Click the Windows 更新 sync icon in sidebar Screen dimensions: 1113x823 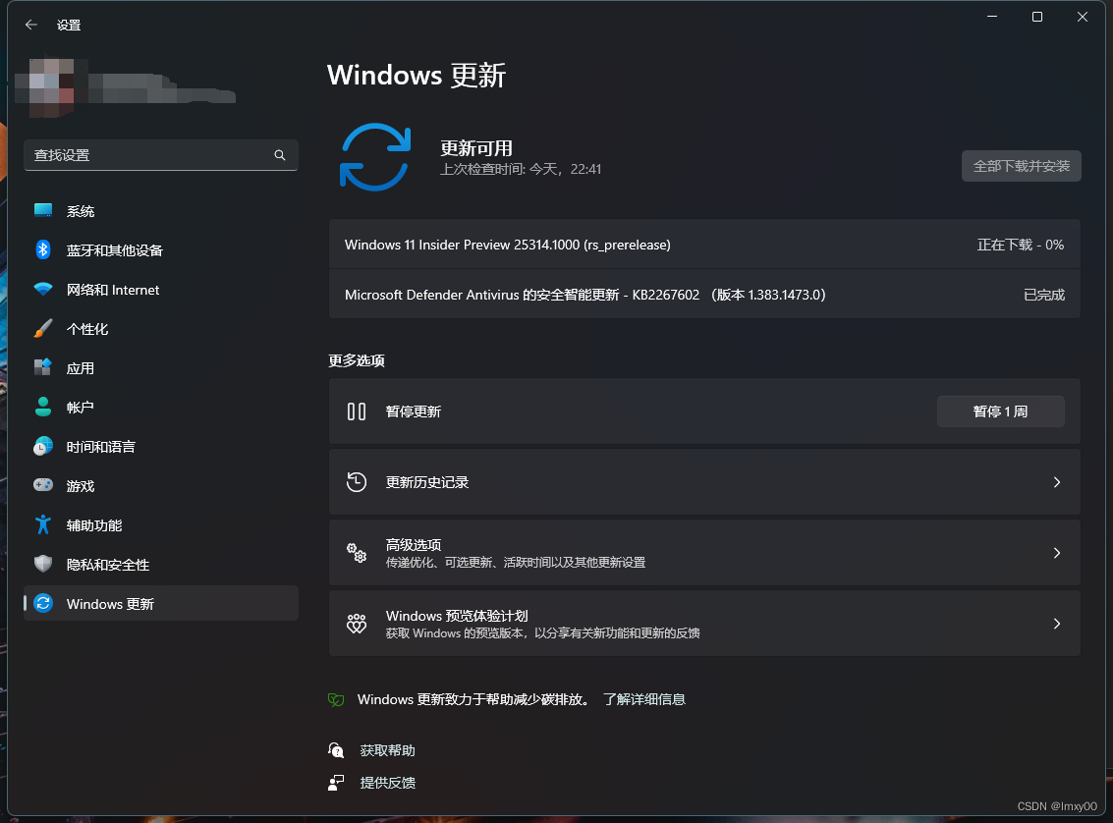(43, 603)
